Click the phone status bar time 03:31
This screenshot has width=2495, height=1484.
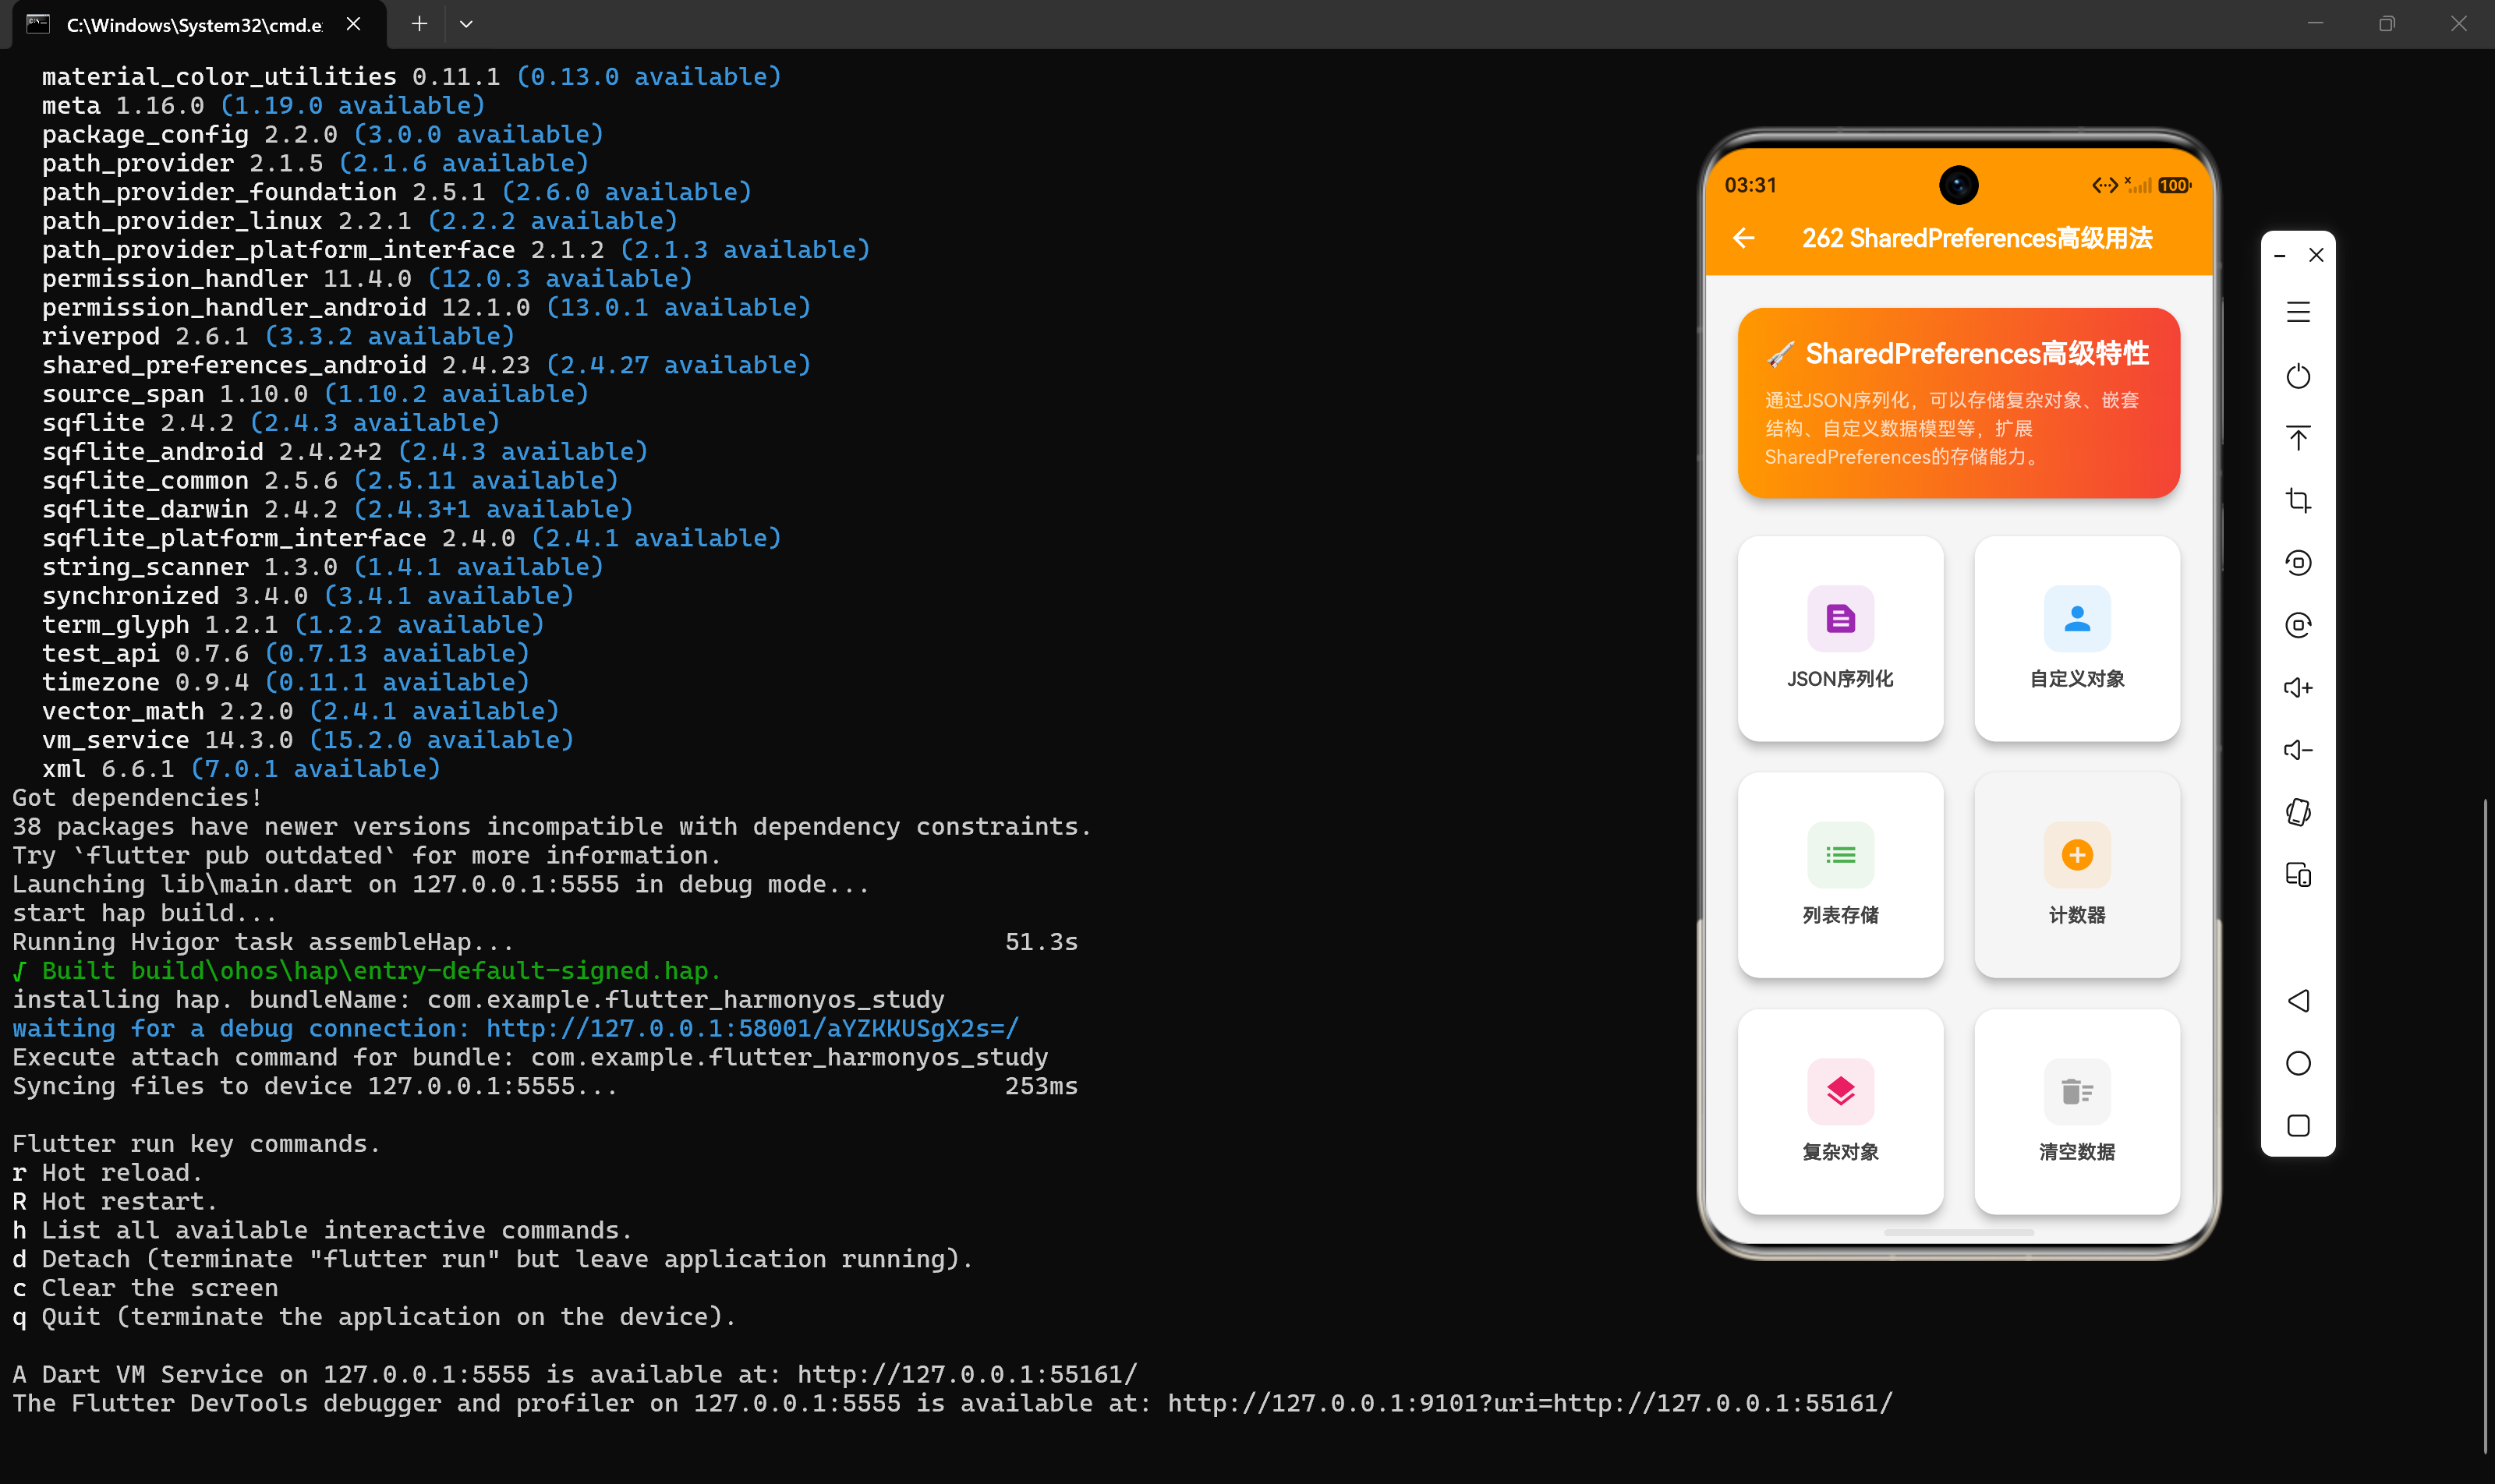[x=1750, y=185]
